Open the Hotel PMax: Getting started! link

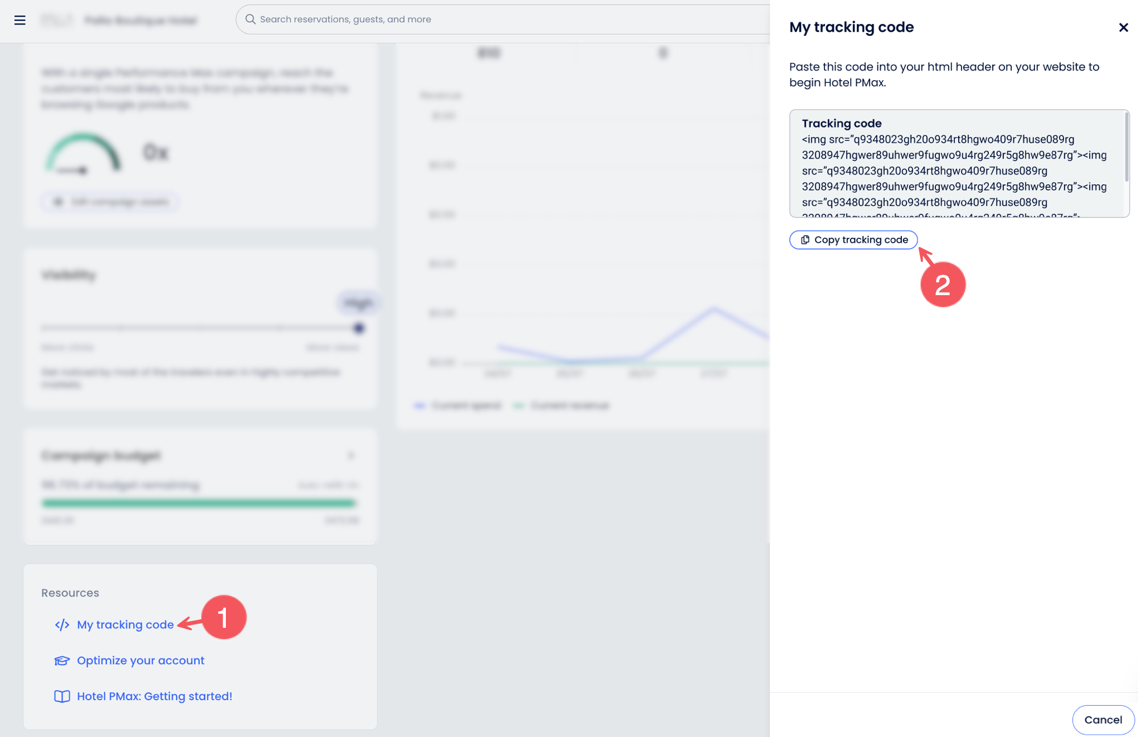coord(154,697)
